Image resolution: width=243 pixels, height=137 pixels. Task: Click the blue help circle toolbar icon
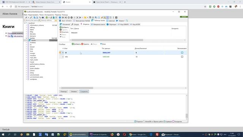click(60, 18)
